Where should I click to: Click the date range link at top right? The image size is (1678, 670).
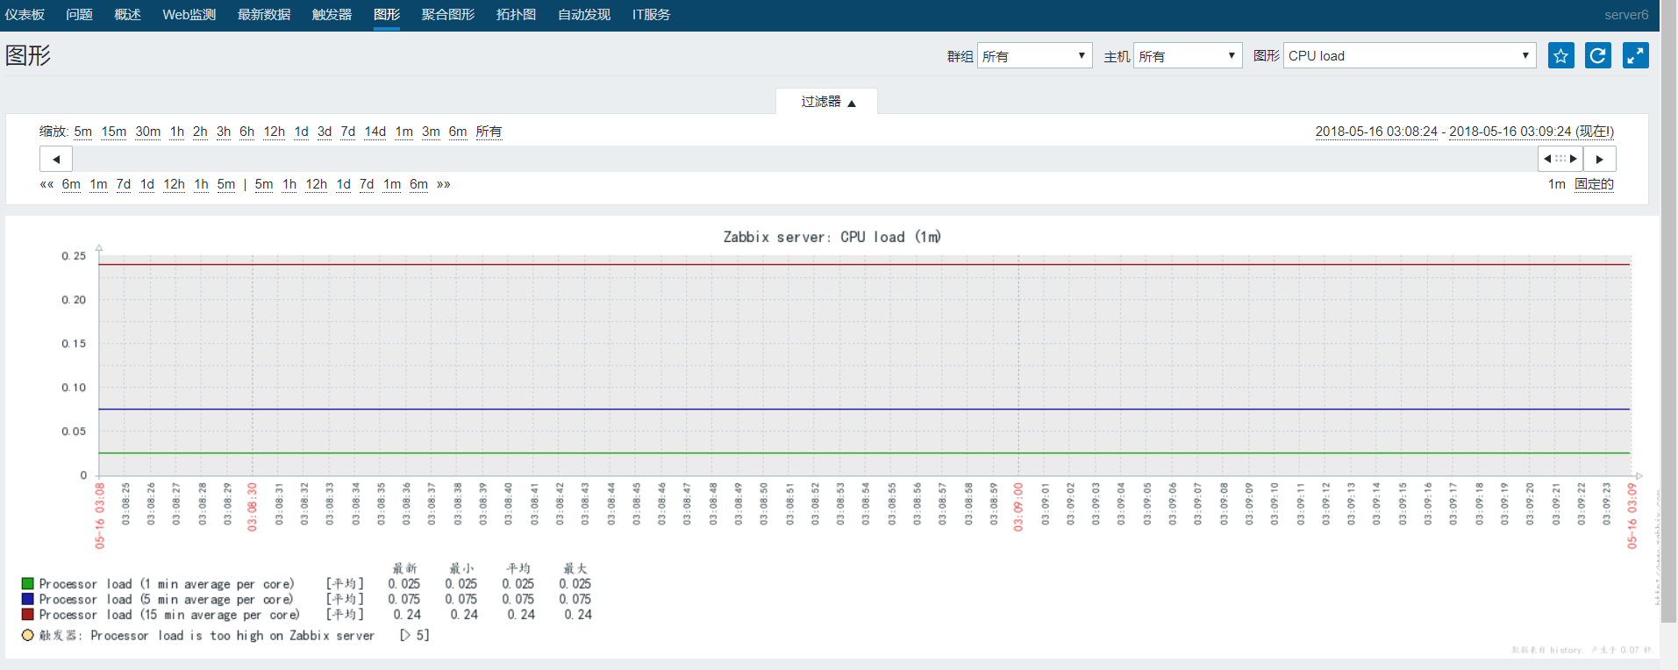click(x=1465, y=132)
